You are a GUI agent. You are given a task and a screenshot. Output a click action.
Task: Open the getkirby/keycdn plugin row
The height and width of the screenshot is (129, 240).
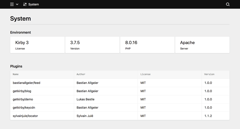point(120,107)
